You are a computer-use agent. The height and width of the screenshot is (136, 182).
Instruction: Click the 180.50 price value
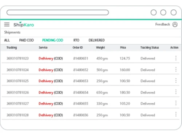(125, 92)
